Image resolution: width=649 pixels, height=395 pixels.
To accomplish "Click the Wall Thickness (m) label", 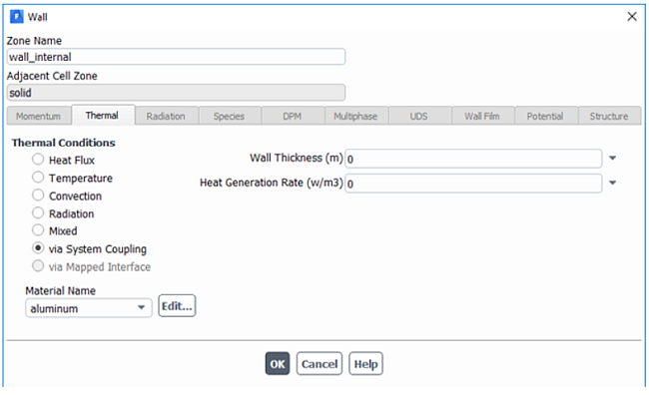I will pyautogui.click(x=297, y=158).
